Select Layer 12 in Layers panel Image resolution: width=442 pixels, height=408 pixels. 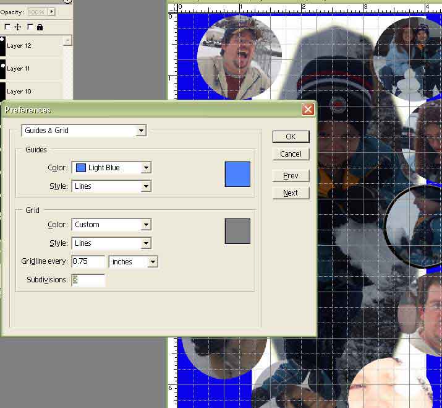point(31,46)
